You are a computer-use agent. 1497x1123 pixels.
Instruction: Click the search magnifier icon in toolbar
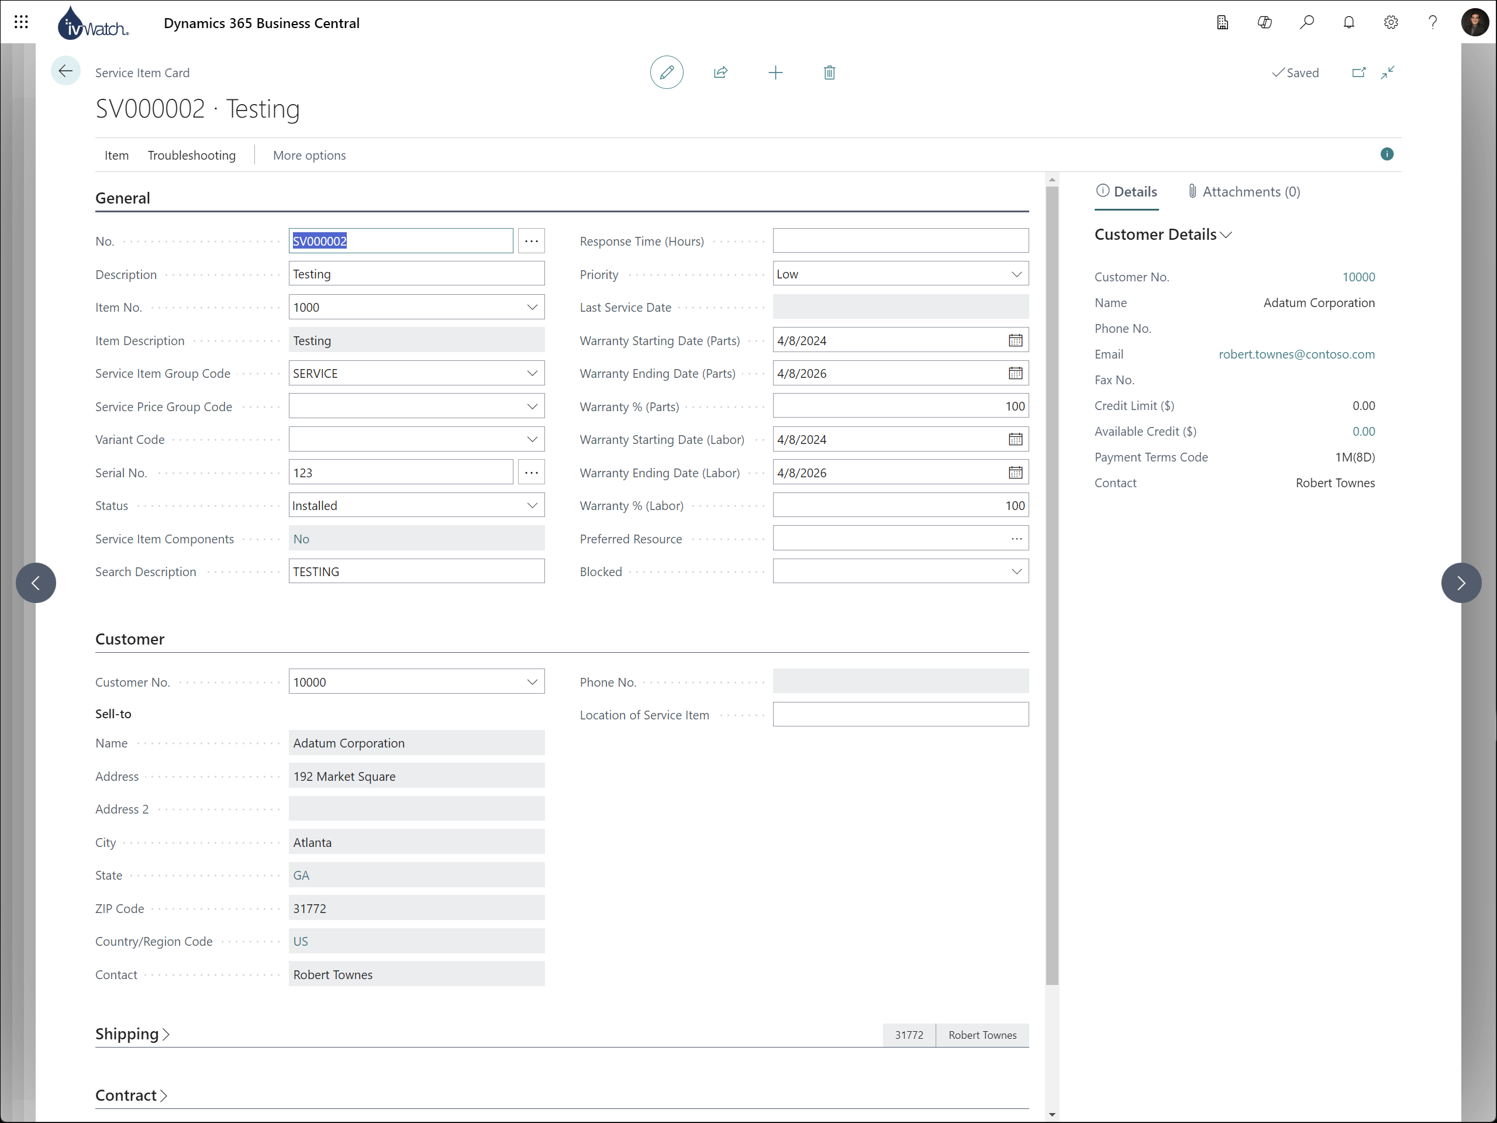(x=1307, y=22)
